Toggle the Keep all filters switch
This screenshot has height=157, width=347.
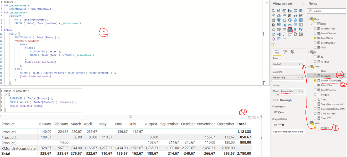pos(281,125)
